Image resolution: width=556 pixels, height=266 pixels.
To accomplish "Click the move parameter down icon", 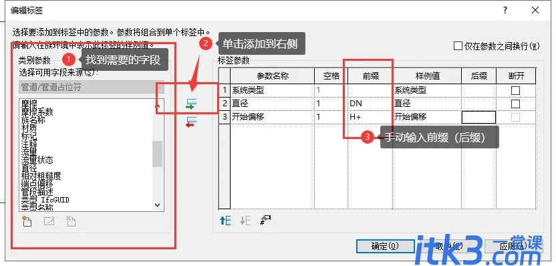I will point(245,221).
